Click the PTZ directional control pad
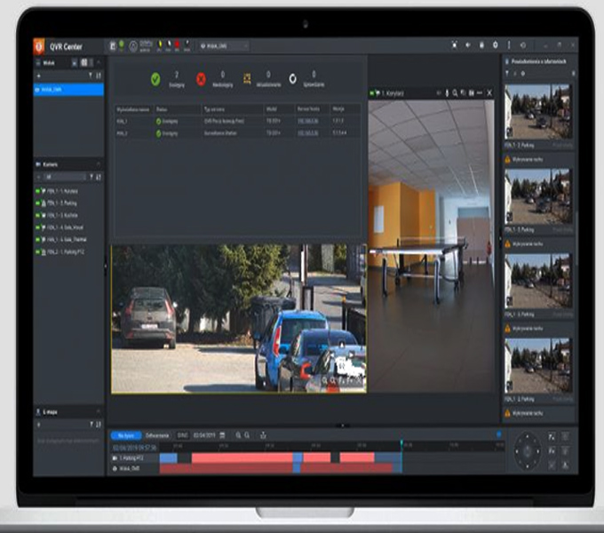Image resolution: width=604 pixels, height=533 pixels. point(527,450)
